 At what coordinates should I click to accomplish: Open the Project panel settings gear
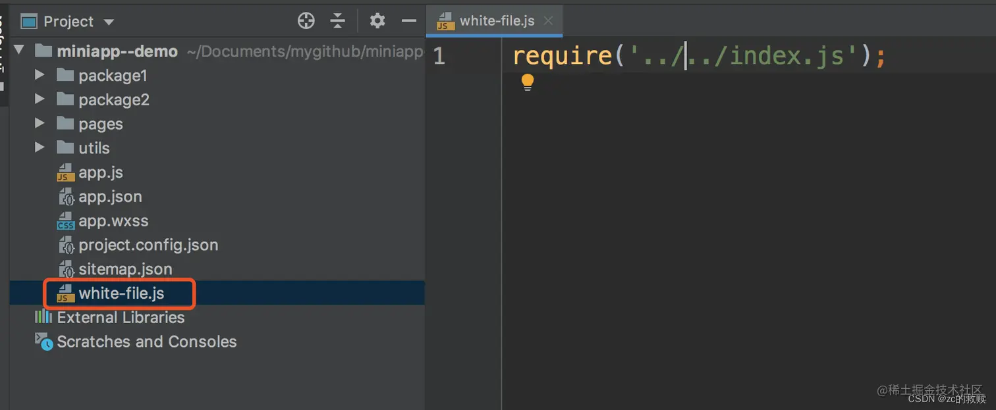coord(377,21)
